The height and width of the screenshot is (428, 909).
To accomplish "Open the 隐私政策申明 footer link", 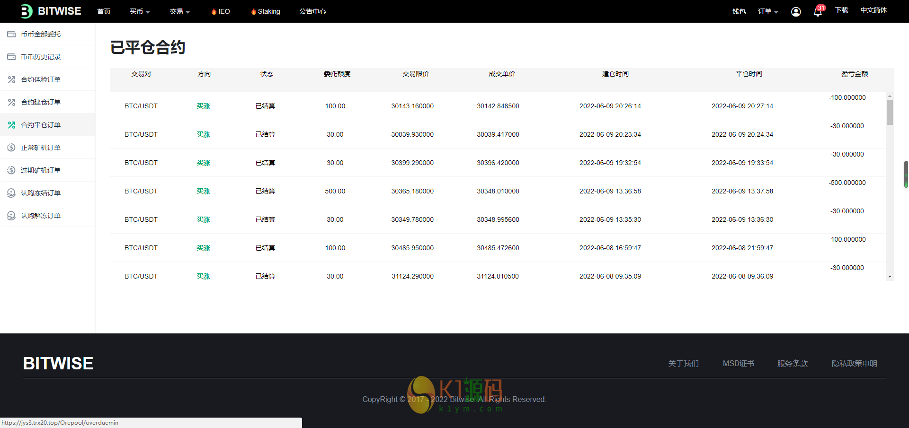I will (855, 364).
